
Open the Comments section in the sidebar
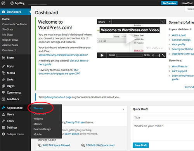click(x=11, y=93)
